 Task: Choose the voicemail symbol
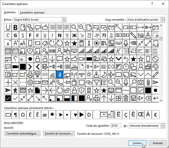coord(119,43)
